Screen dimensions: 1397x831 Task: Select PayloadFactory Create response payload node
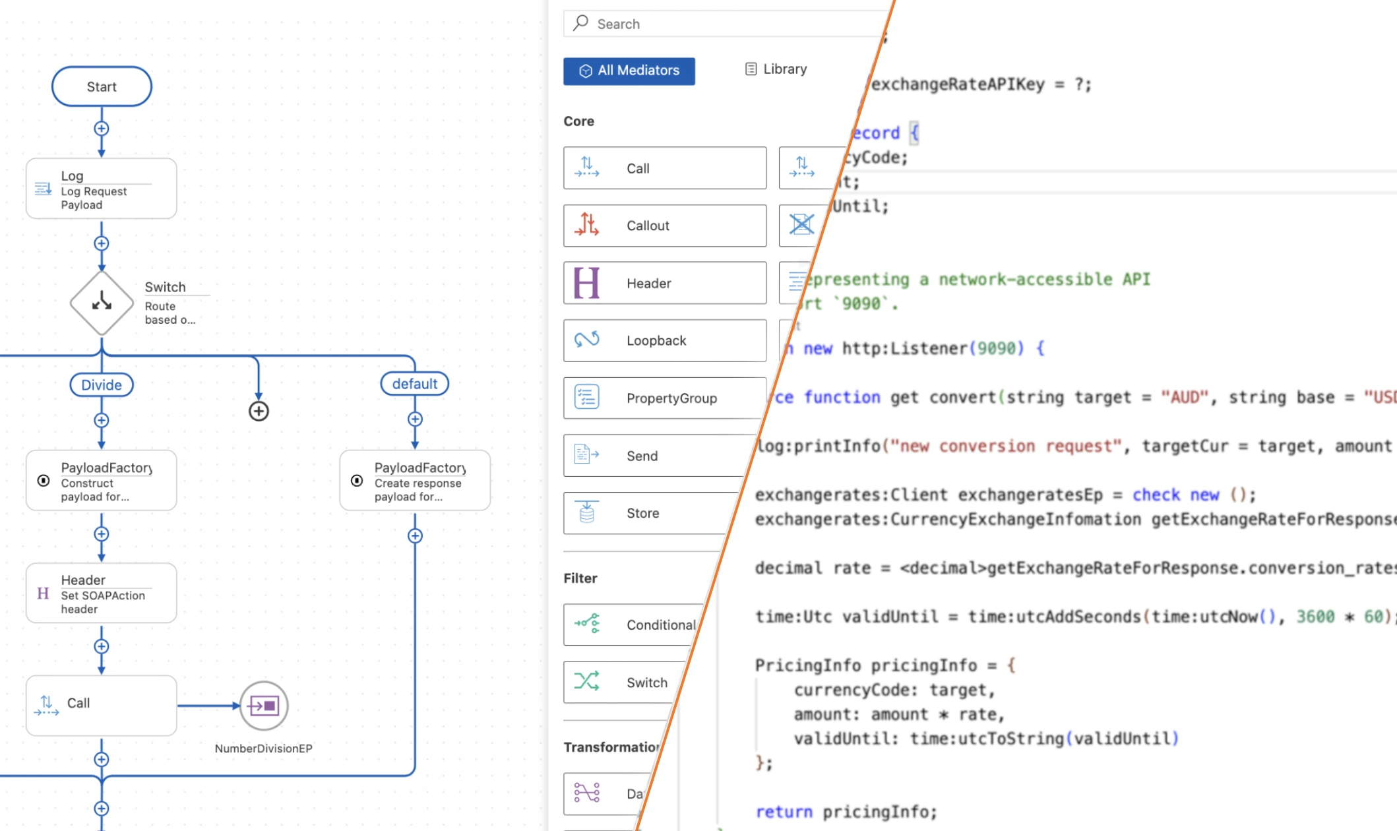pyautogui.click(x=415, y=480)
